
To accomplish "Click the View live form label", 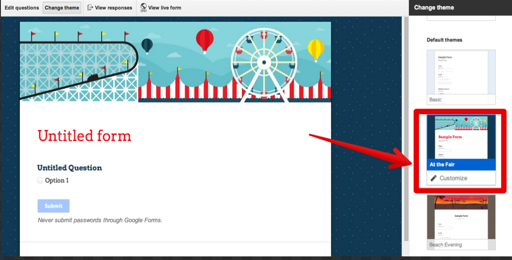I will (165, 7).
